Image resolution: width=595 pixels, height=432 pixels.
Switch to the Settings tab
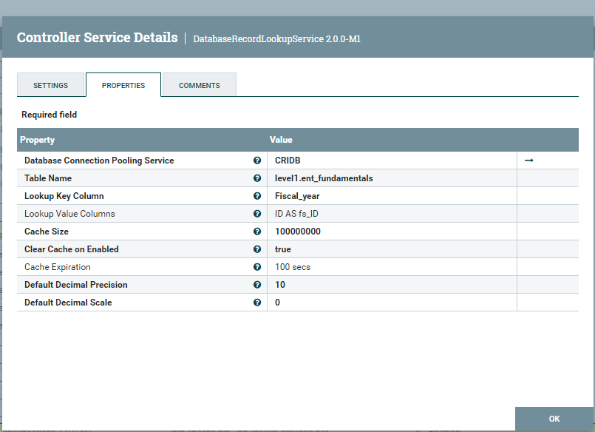(x=50, y=85)
